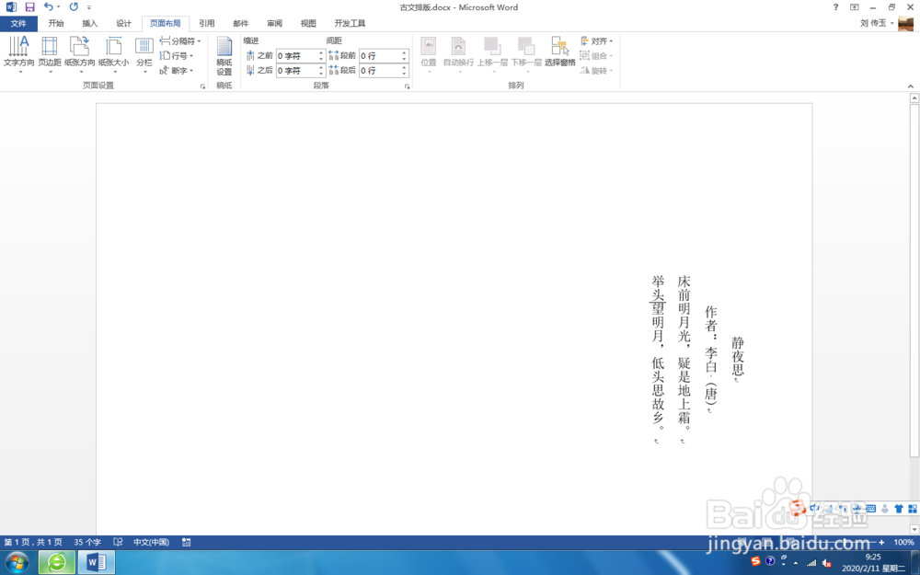920x575 pixels.
Task: Click the Undo arrow icon
Action: pyautogui.click(x=48, y=7)
